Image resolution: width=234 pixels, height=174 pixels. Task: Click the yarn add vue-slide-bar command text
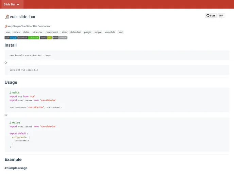click(24, 70)
